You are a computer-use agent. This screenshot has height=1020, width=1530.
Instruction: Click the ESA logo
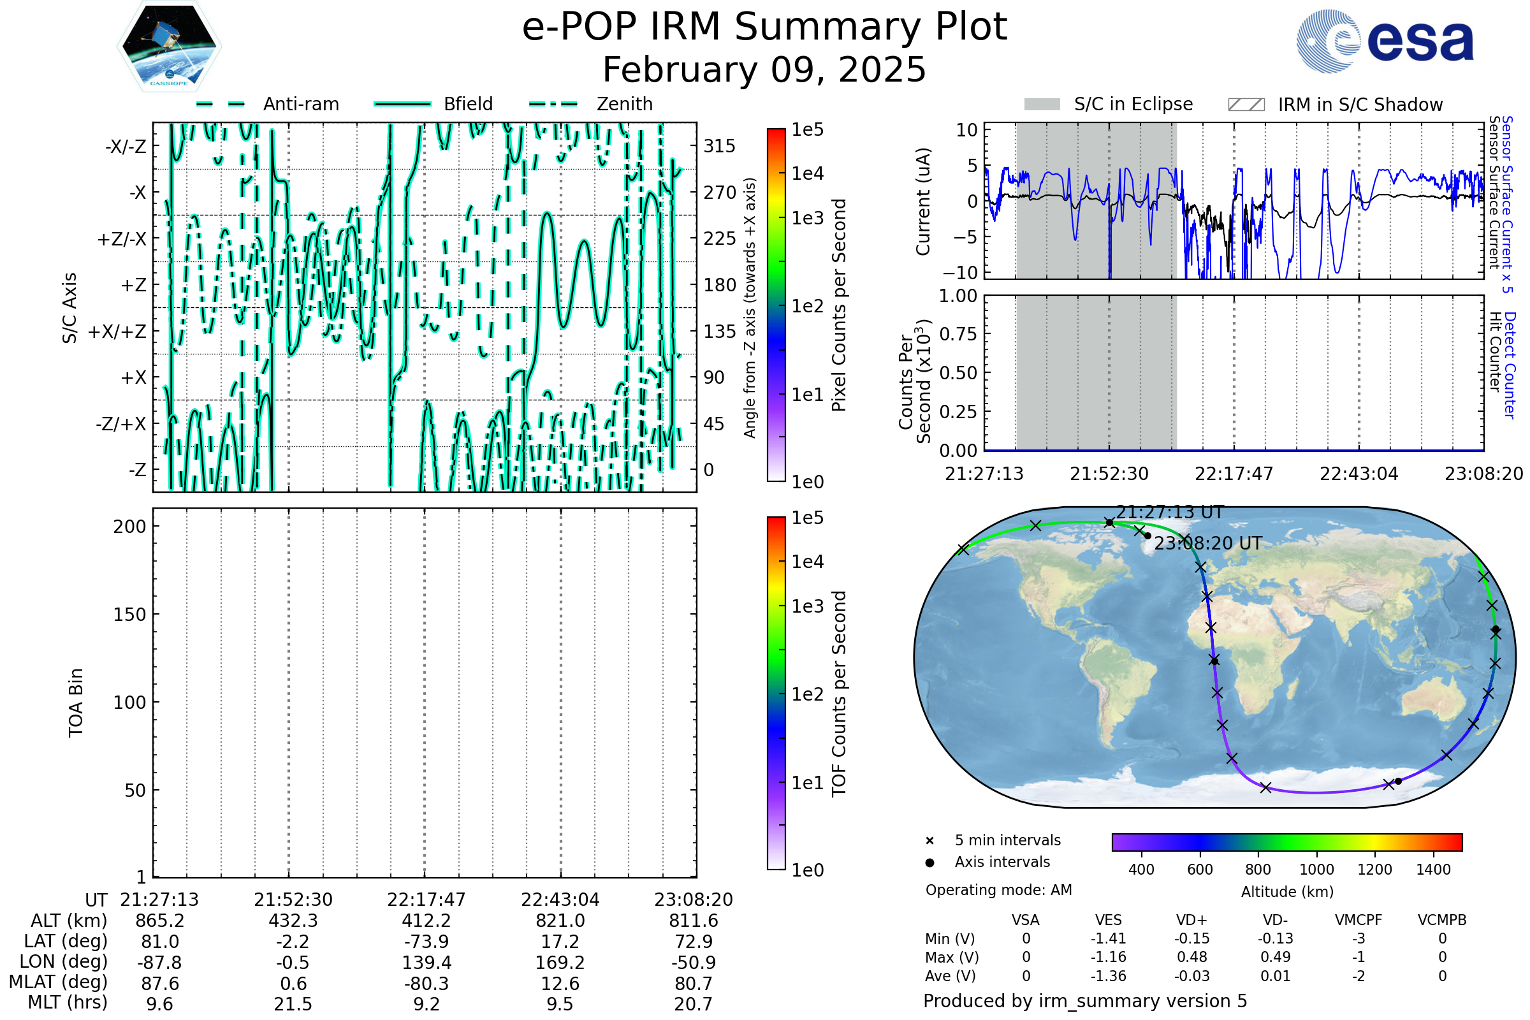[1384, 41]
